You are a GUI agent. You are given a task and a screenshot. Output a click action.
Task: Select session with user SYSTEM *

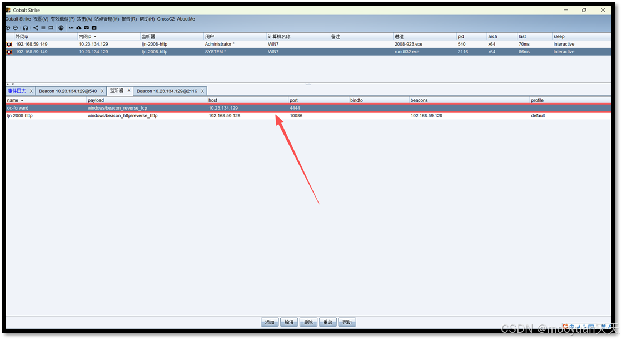(308, 52)
